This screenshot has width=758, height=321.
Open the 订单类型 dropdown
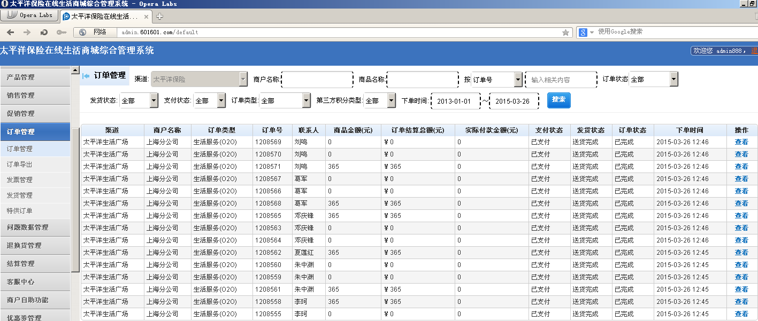tap(285, 100)
